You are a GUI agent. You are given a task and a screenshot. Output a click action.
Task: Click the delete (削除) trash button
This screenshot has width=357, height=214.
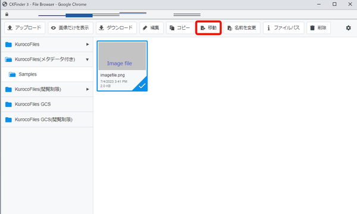coord(318,28)
